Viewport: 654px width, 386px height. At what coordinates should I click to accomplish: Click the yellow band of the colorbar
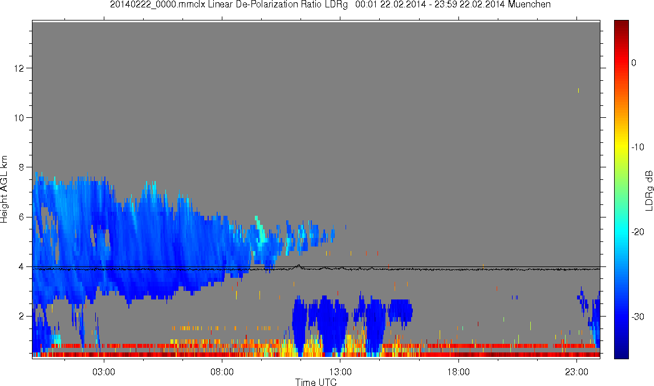click(x=621, y=146)
